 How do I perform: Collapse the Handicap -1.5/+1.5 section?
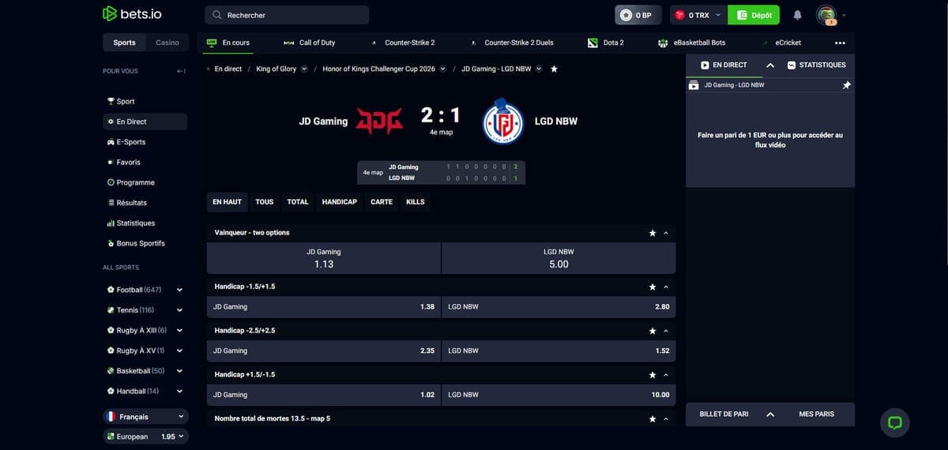click(666, 287)
